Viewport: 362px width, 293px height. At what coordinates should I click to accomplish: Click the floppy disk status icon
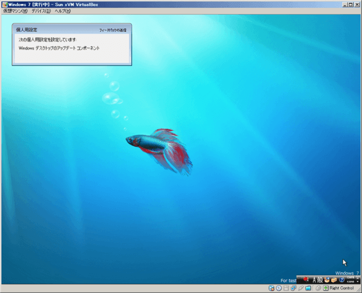(x=286, y=288)
